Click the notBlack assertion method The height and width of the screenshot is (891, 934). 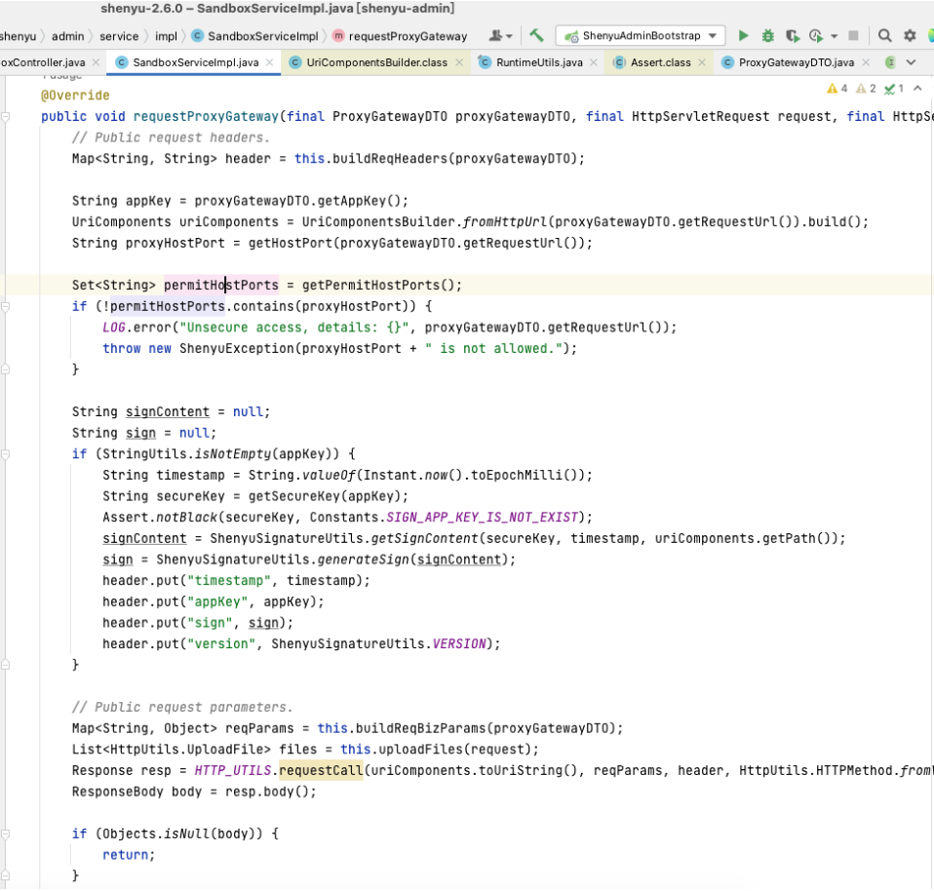click(x=186, y=518)
